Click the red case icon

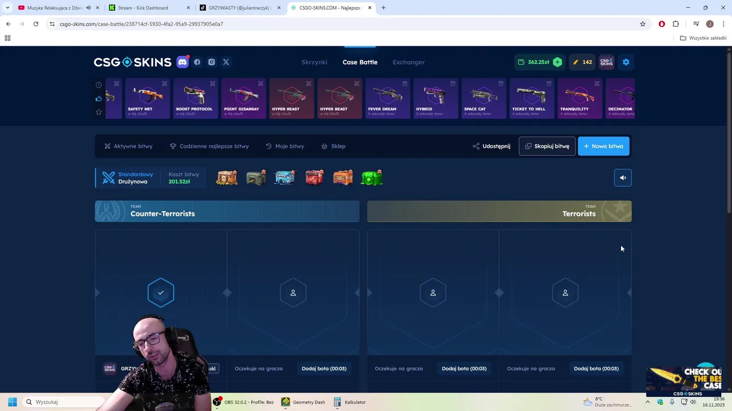coord(314,178)
